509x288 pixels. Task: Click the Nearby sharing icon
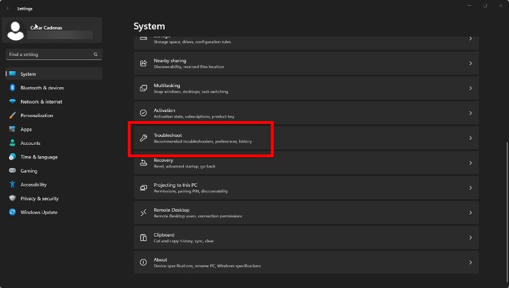point(143,63)
